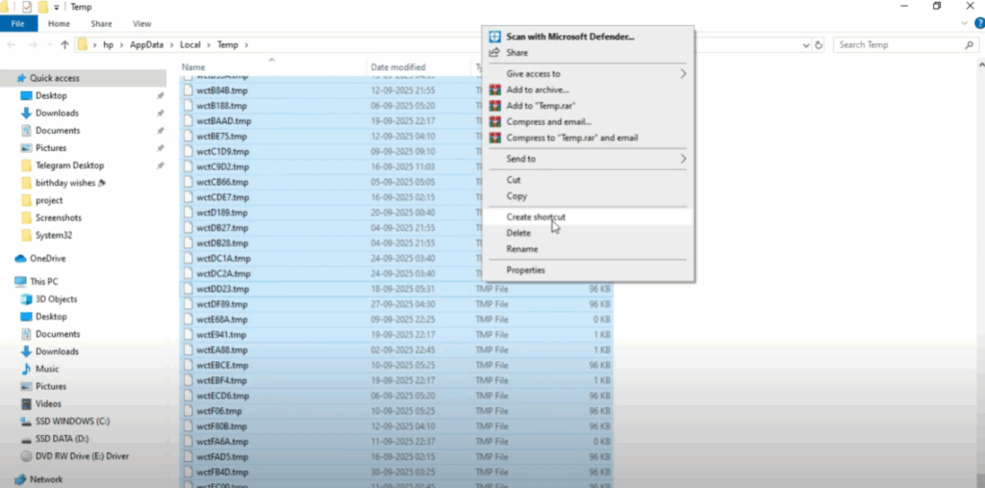This screenshot has width=985, height=488.
Task: Click the Forward navigation arrow
Action: [34, 44]
